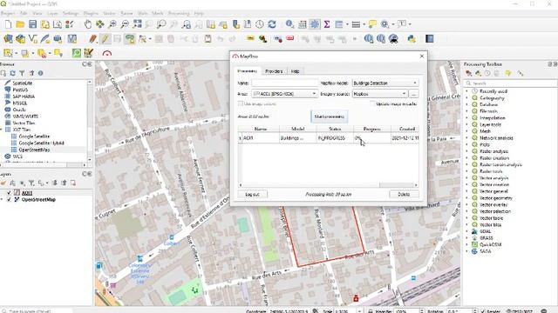Click the Zoom Out magnifier tool

125,24
